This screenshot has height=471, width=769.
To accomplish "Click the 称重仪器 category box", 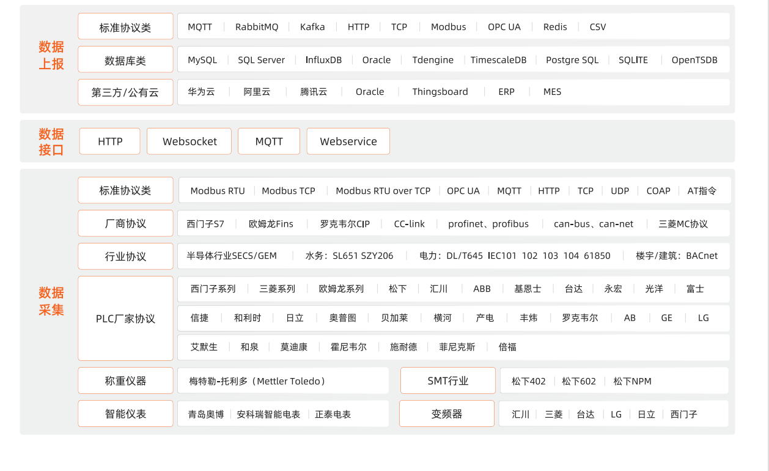I will pyautogui.click(x=125, y=380).
